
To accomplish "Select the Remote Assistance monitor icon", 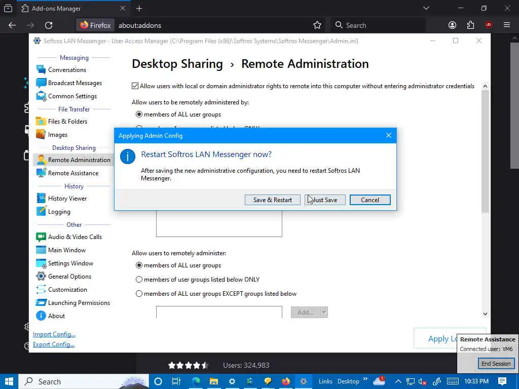I will coord(41,173).
